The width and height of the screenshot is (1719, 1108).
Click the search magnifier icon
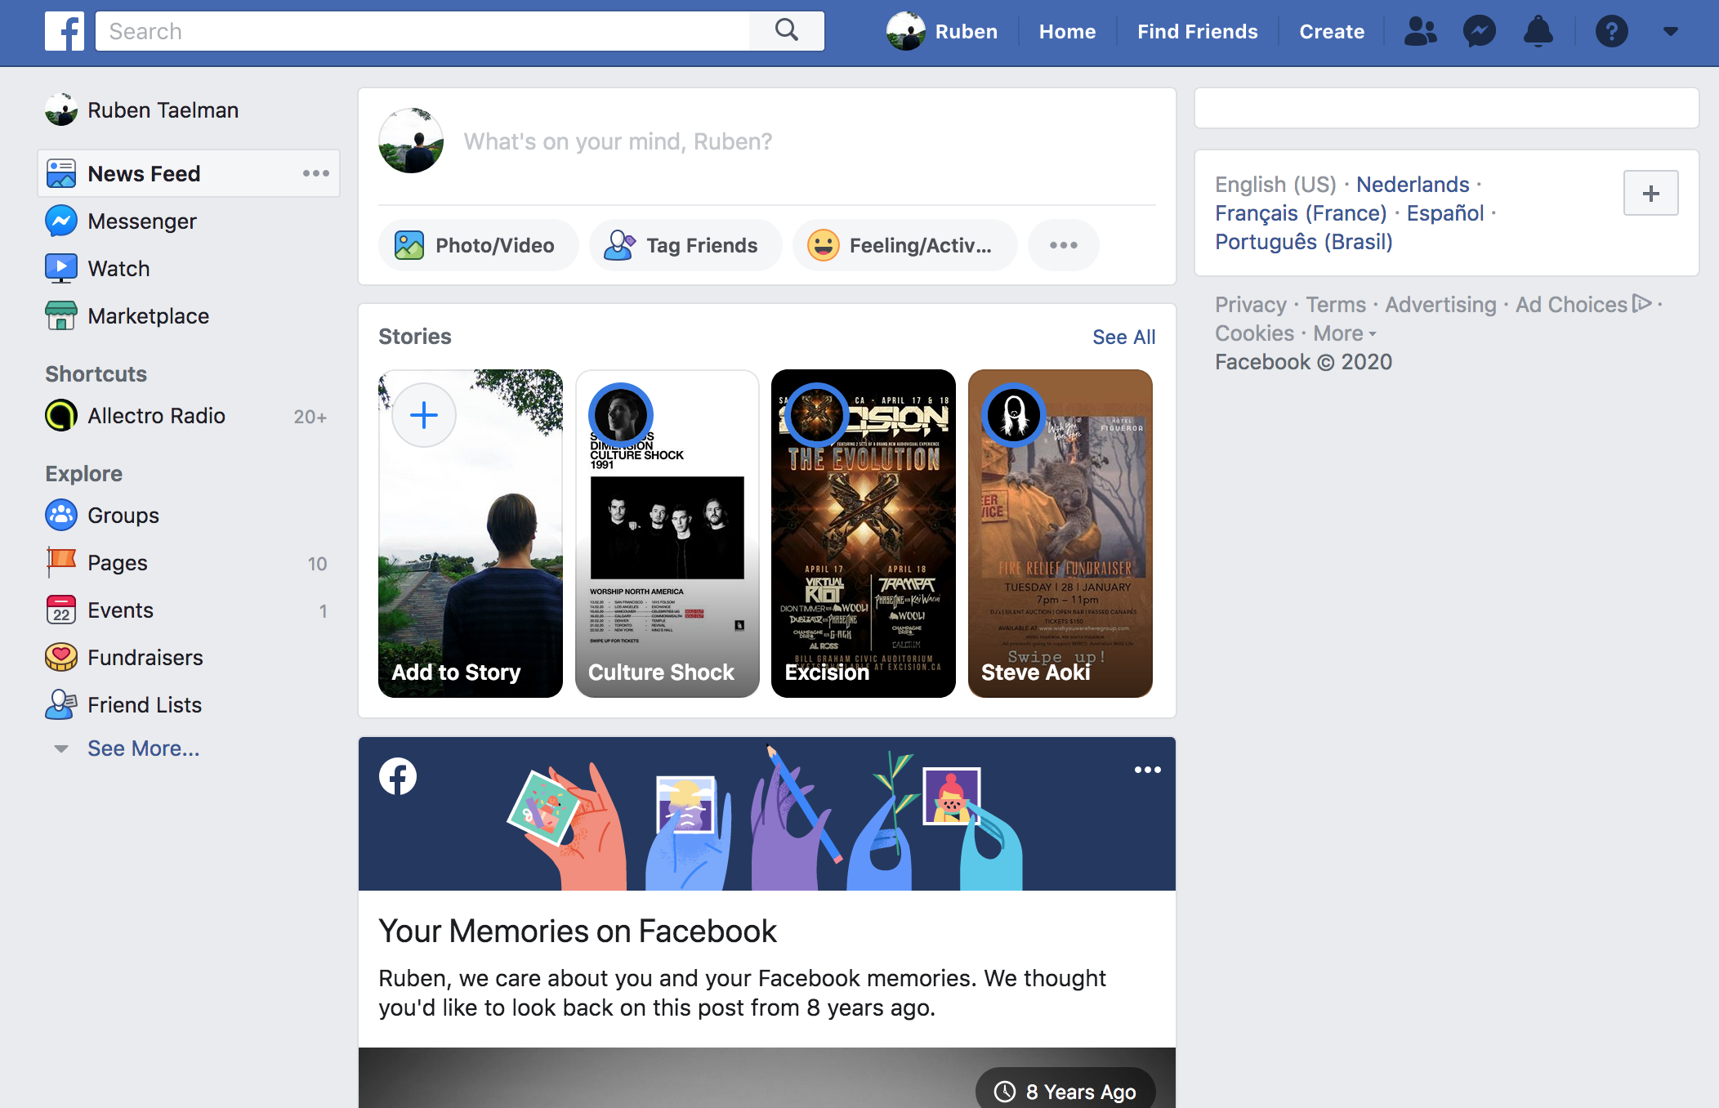pos(786,30)
